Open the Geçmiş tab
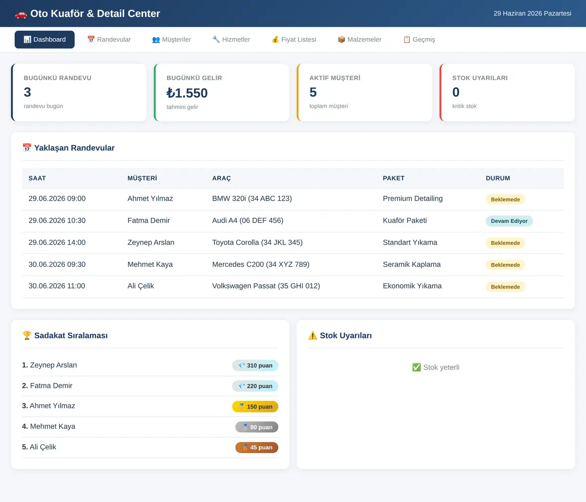586x502 pixels. (419, 40)
